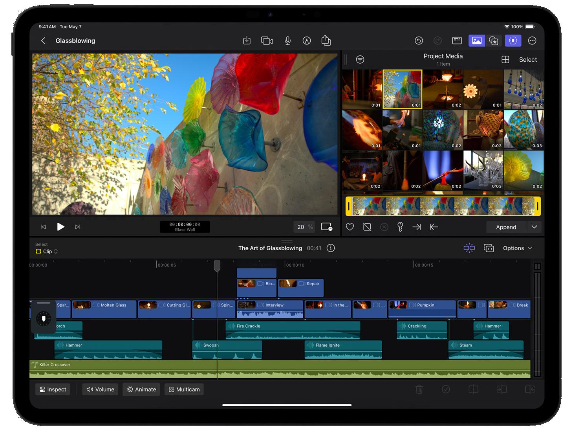
Task: Go back from Glassblowing project
Action: coord(43,40)
